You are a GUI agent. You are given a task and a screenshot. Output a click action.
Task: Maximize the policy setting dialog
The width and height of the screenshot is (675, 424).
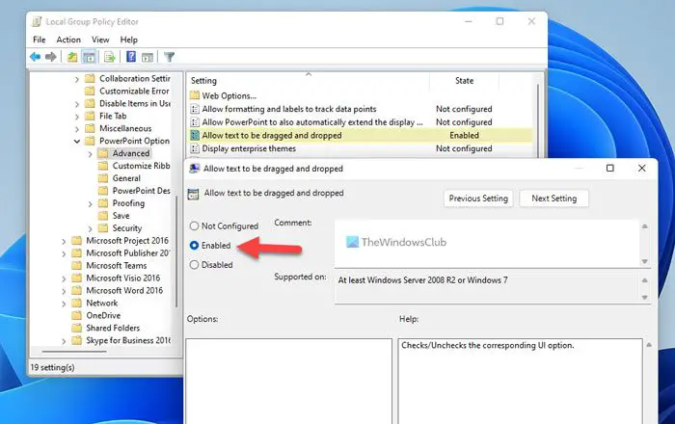click(x=610, y=168)
